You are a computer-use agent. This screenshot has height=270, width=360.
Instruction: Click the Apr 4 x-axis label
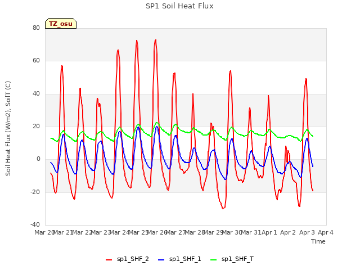click(326, 232)
